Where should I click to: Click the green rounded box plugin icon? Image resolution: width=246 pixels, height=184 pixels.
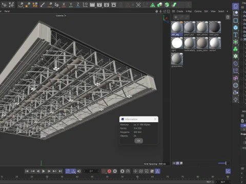[160, 5]
